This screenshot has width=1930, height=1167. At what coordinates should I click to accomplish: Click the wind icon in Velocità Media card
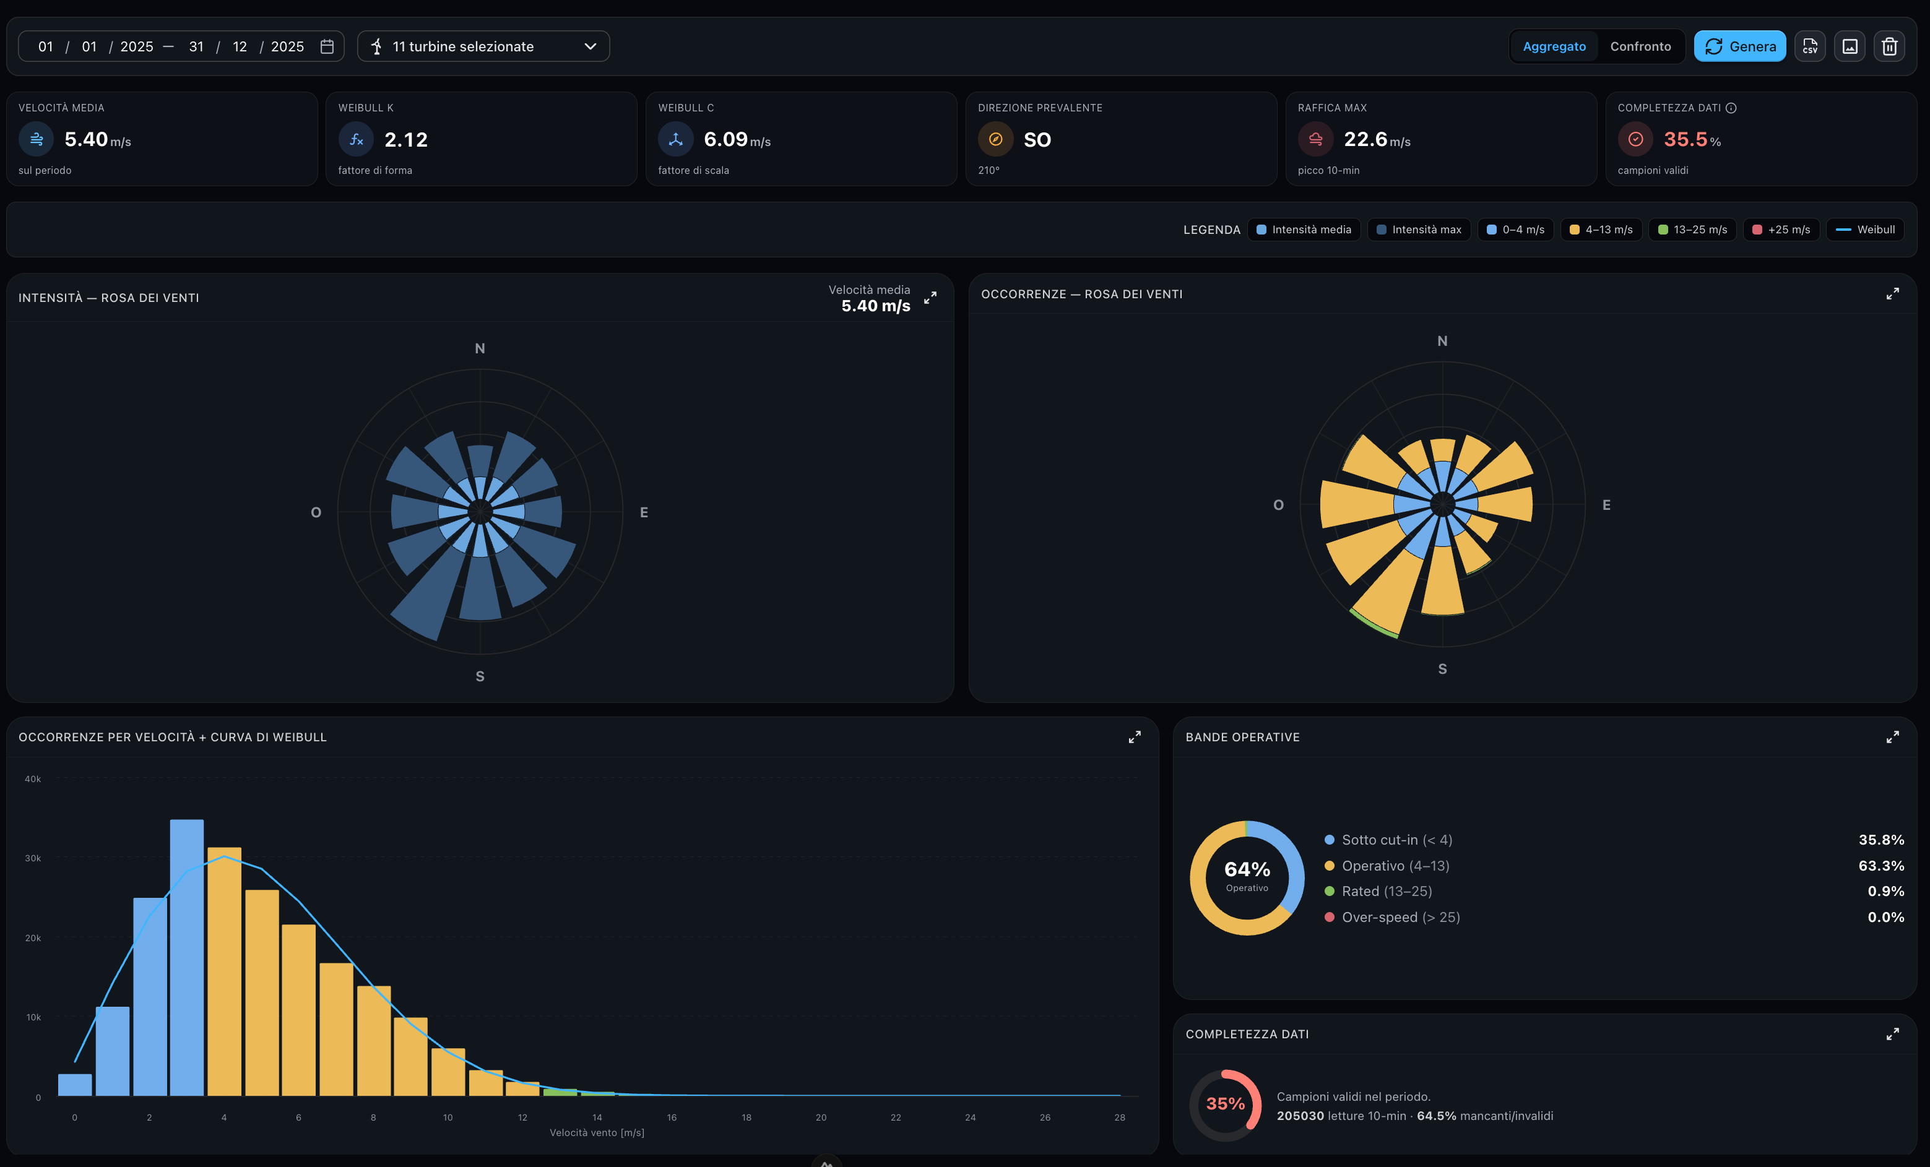36,139
